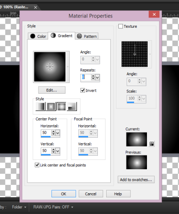Click the Edit... gradient button

pos(52,90)
